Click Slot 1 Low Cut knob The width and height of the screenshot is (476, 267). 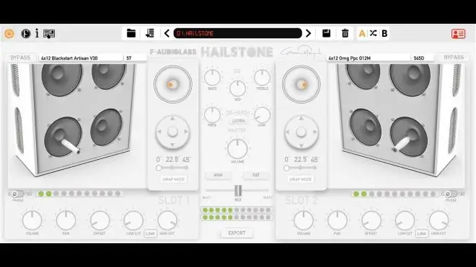click(133, 220)
